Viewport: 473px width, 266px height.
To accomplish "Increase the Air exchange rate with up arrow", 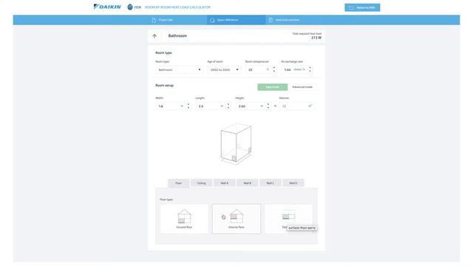I will pyautogui.click(x=310, y=68).
